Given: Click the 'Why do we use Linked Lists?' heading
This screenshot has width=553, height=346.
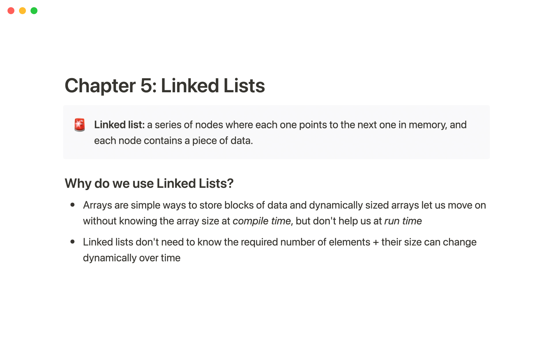Looking at the screenshot, I should [x=149, y=183].
